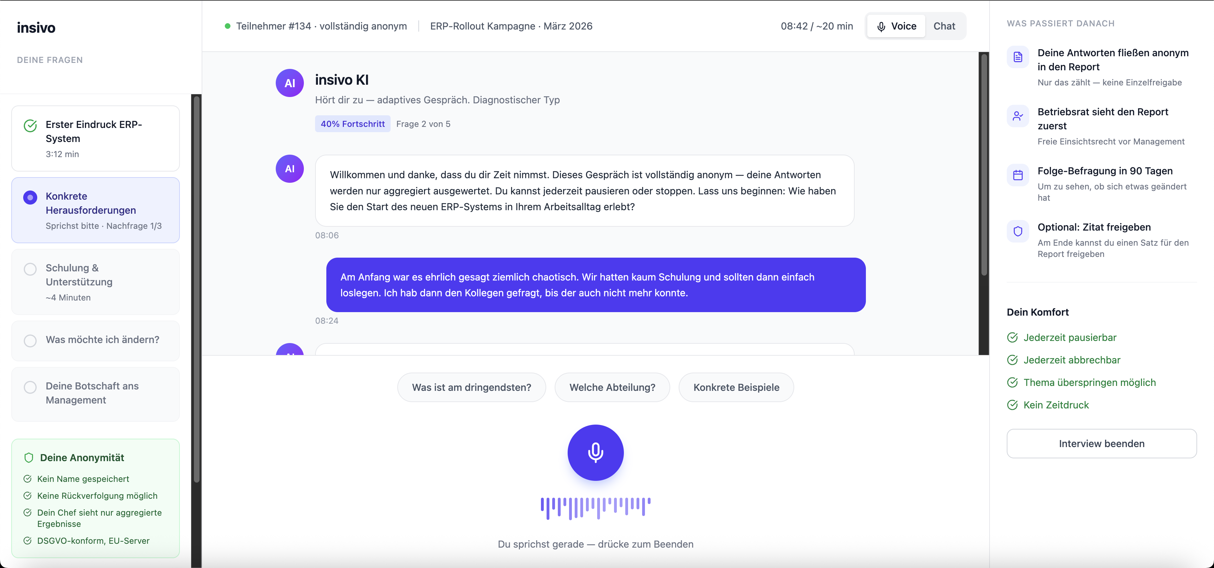Click the insivo logo
The image size is (1214, 568).
tap(36, 28)
